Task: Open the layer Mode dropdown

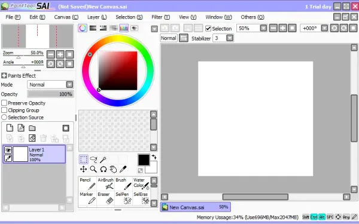Action: (69, 85)
